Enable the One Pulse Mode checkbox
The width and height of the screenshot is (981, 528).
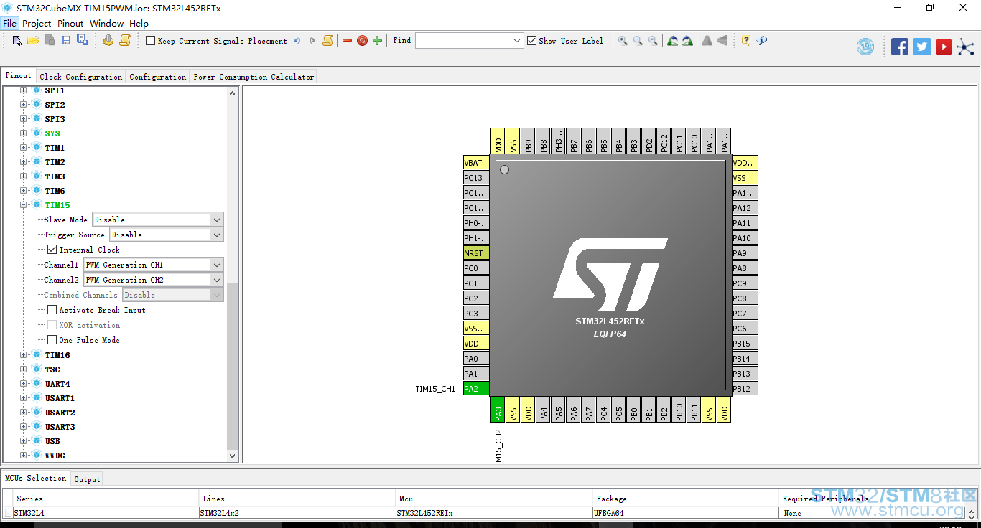point(52,340)
